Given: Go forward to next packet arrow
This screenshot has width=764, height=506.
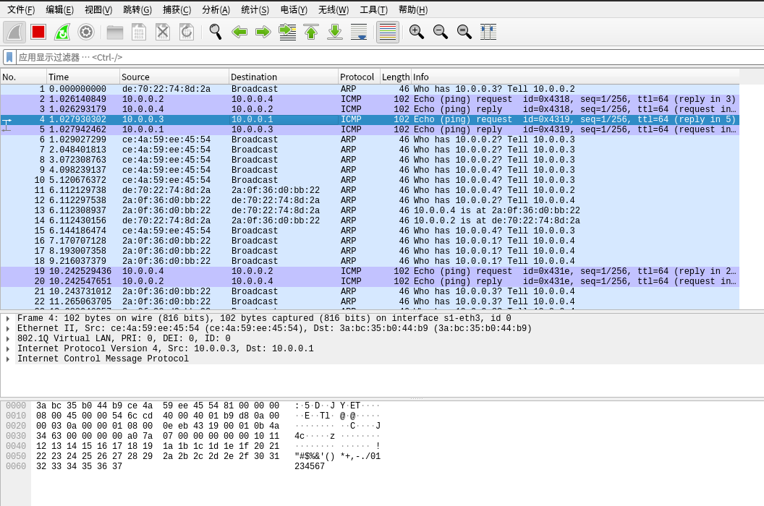Looking at the screenshot, I should [263, 32].
